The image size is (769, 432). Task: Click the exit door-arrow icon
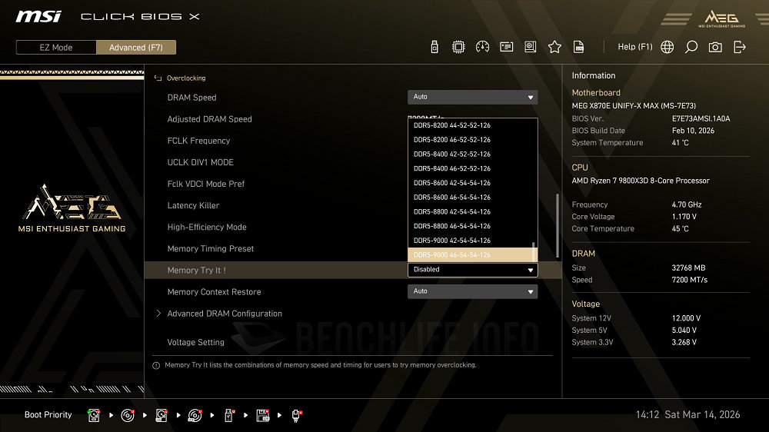point(740,47)
